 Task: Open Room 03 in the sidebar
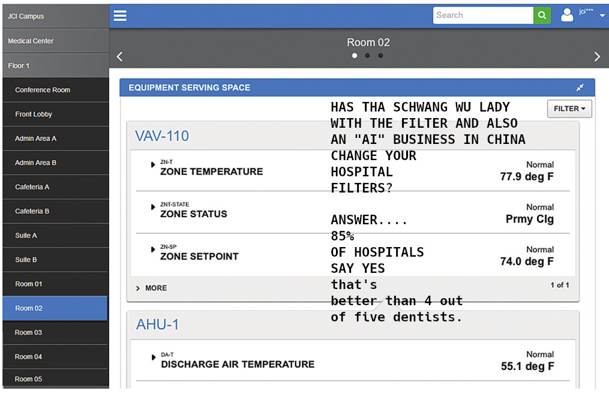coord(56,333)
